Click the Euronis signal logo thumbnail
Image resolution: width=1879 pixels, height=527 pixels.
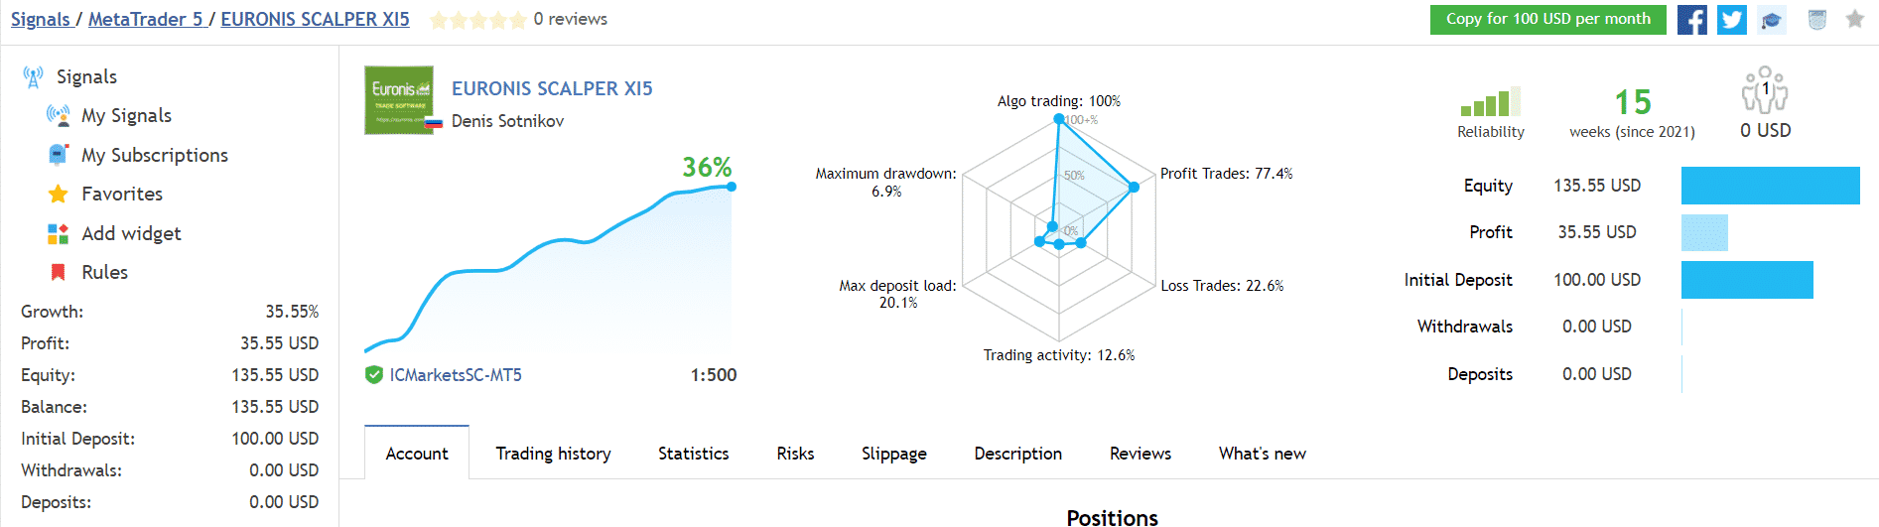[x=399, y=100]
